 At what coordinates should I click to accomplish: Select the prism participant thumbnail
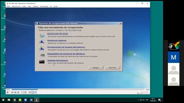click(174, 46)
